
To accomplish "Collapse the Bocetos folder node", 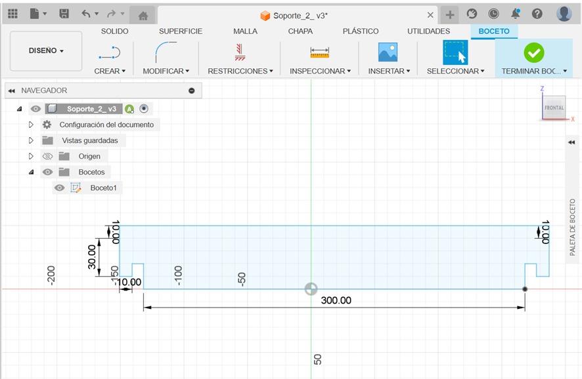I will pos(31,172).
